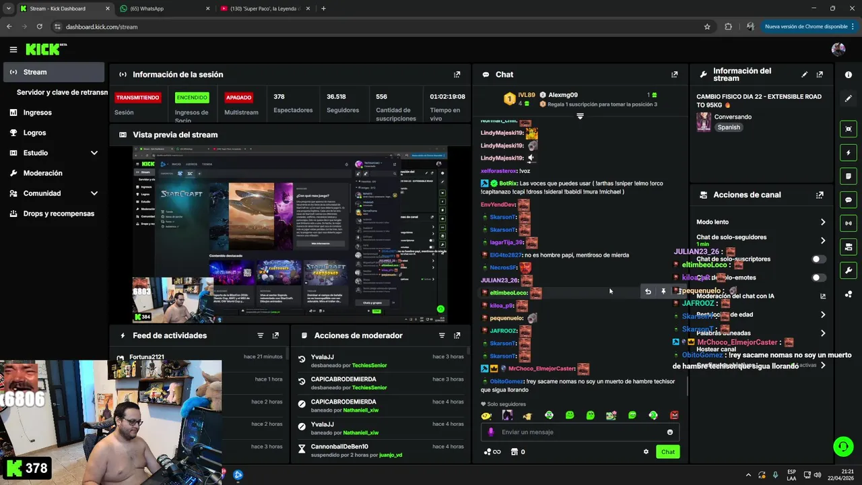Insert the yellow blob emote

486,416
